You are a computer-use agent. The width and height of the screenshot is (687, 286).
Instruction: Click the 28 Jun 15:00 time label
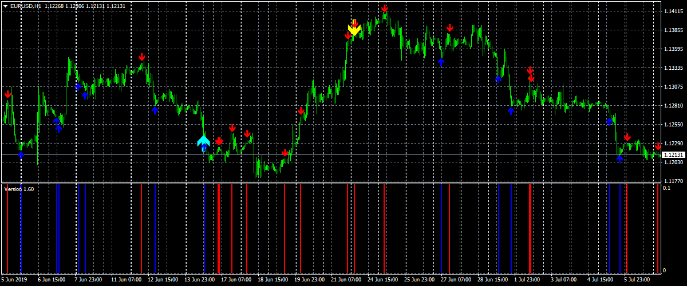(x=493, y=280)
